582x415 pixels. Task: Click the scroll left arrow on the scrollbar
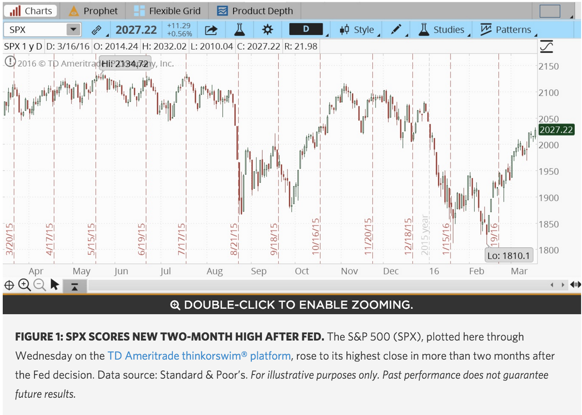(552, 285)
